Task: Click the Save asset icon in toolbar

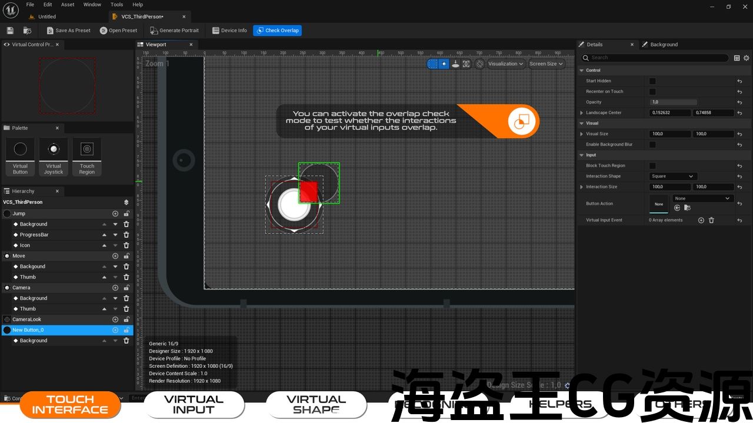Action: pyautogui.click(x=10, y=31)
